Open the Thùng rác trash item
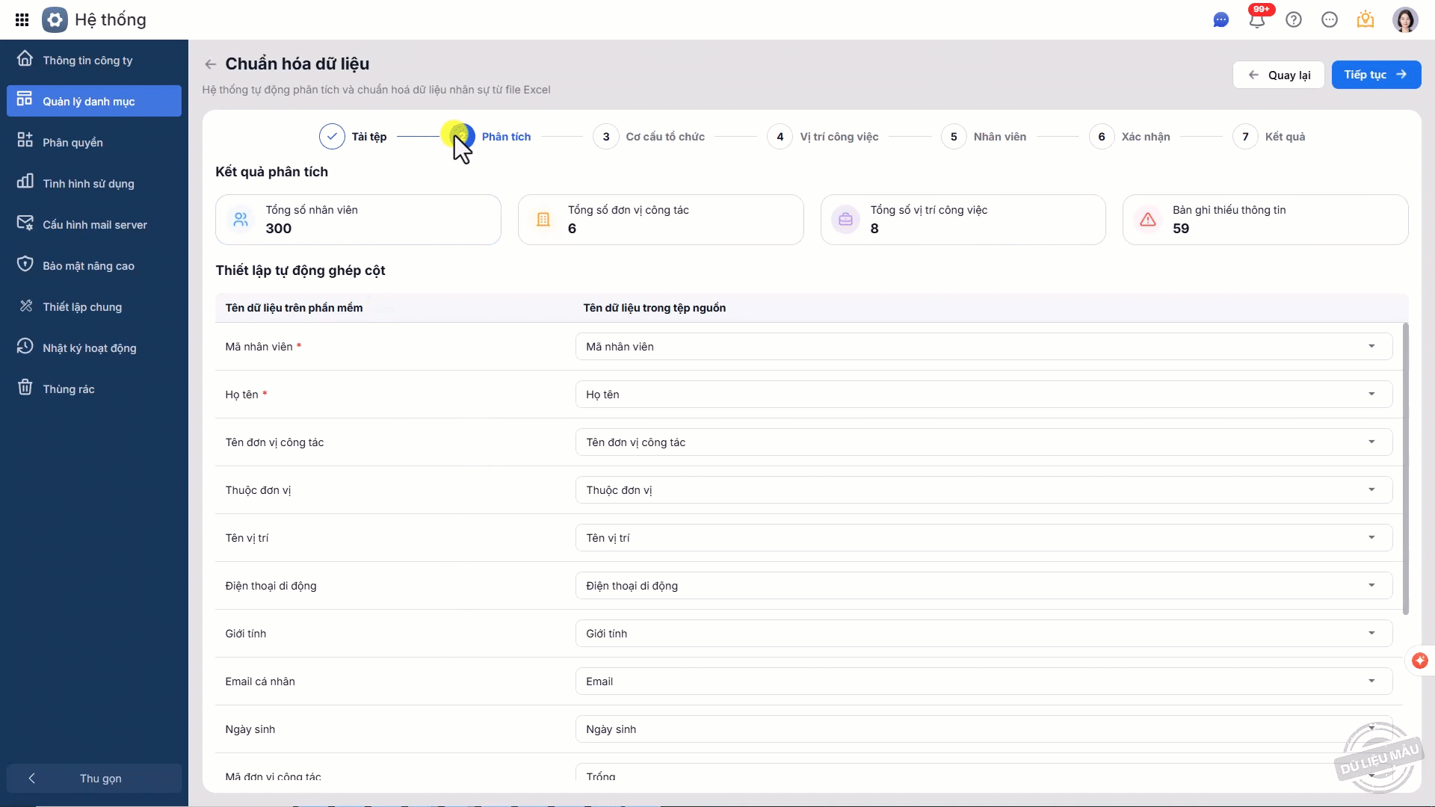The width and height of the screenshot is (1435, 807). click(69, 389)
